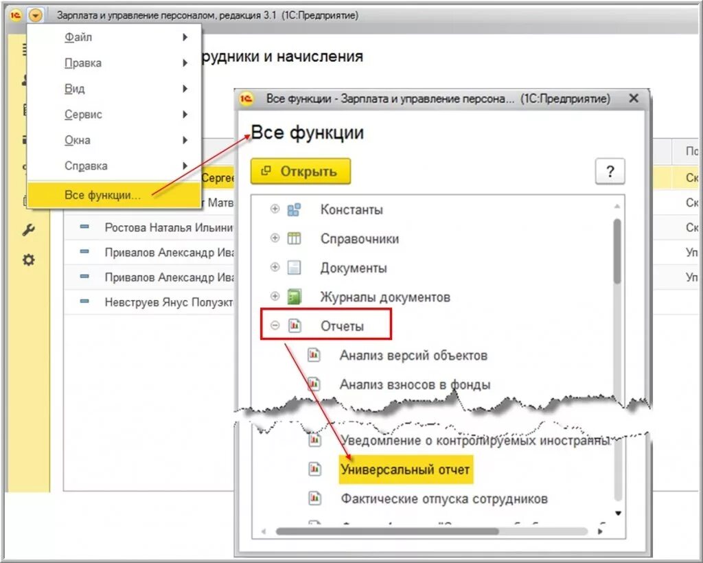Click the Журналы документов green icon
Viewport: 703px width, 563px height.
click(294, 297)
